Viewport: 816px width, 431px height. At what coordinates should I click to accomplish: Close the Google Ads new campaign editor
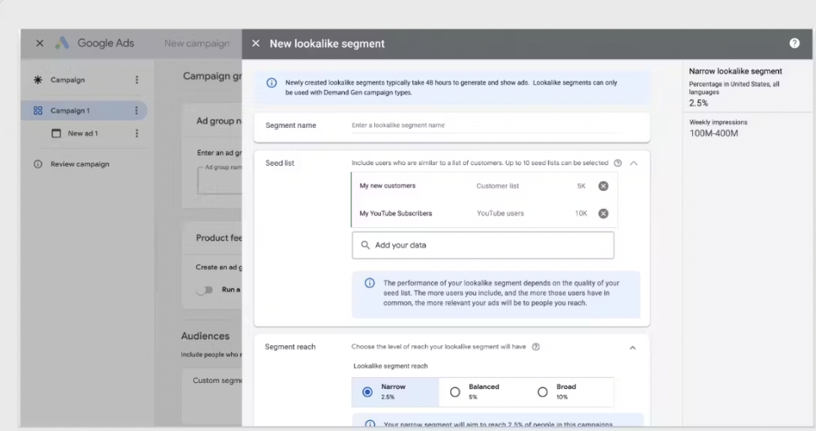point(40,43)
